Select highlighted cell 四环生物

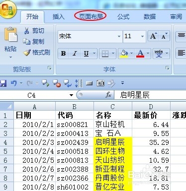pyautogui.click(x=113, y=151)
